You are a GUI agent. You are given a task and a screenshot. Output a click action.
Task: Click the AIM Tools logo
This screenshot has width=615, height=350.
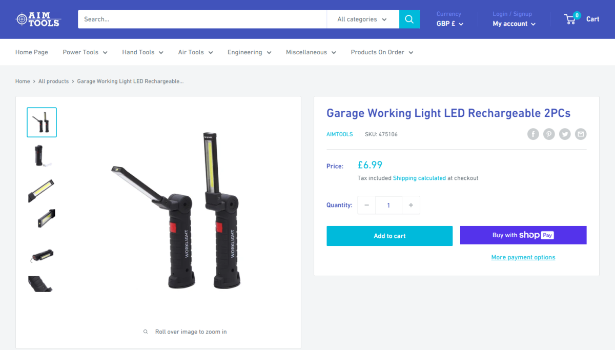click(x=38, y=19)
